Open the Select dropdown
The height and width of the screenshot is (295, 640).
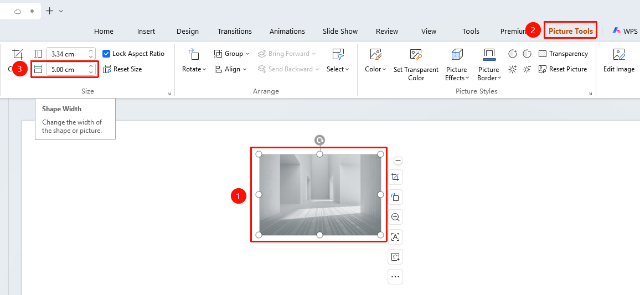tap(338, 69)
